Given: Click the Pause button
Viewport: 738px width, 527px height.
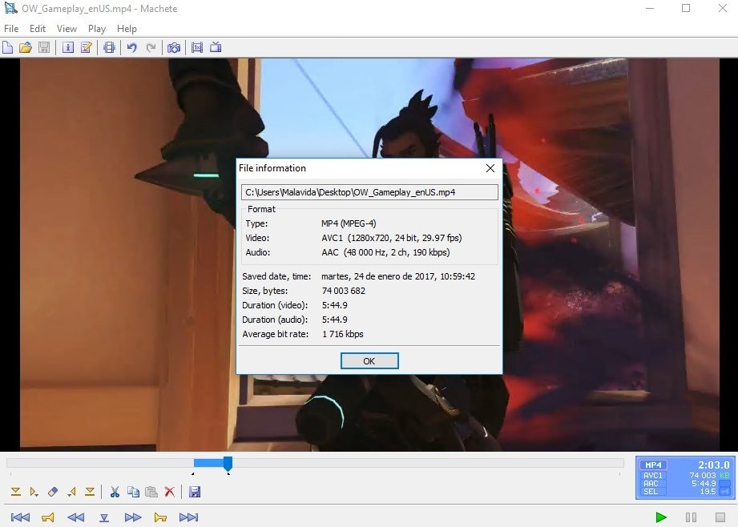Looking at the screenshot, I should (x=691, y=517).
